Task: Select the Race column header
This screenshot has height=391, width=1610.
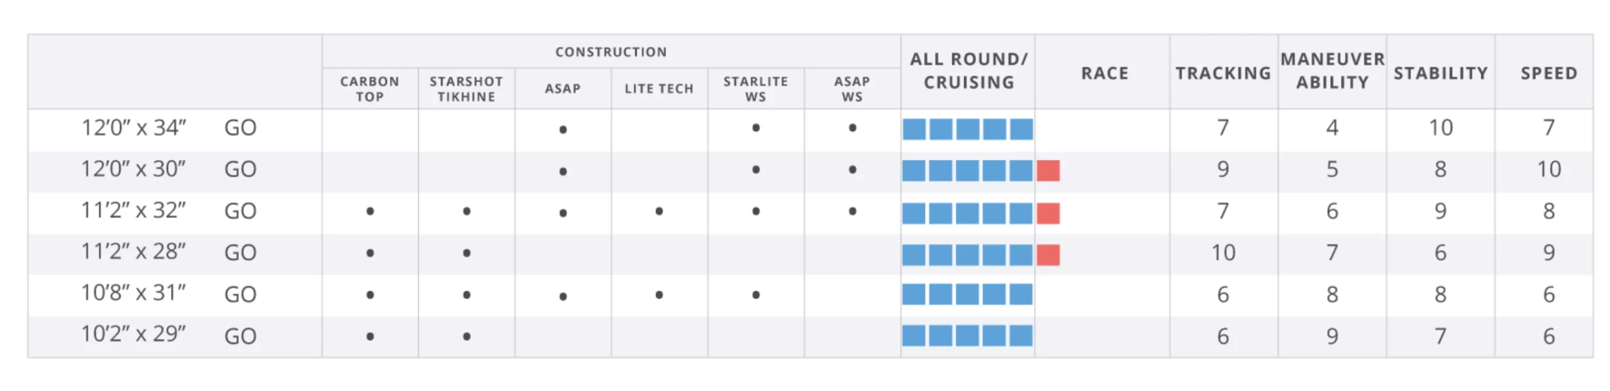Action: tap(1104, 73)
